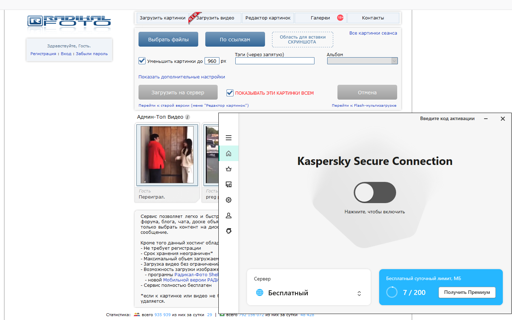
Task: Click Перейти к старой версии link
Action: click(x=194, y=105)
